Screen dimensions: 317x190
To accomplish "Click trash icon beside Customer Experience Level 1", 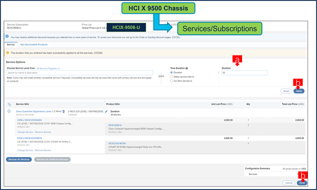I will click(64, 111).
